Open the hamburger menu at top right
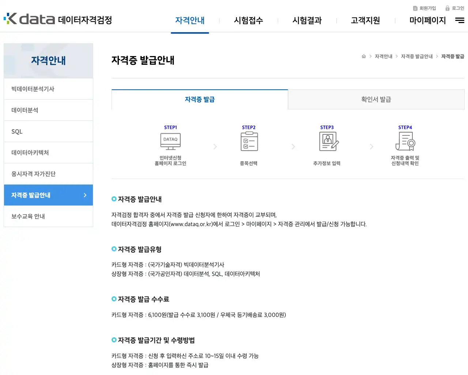This screenshot has height=375, width=468. coord(460,21)
